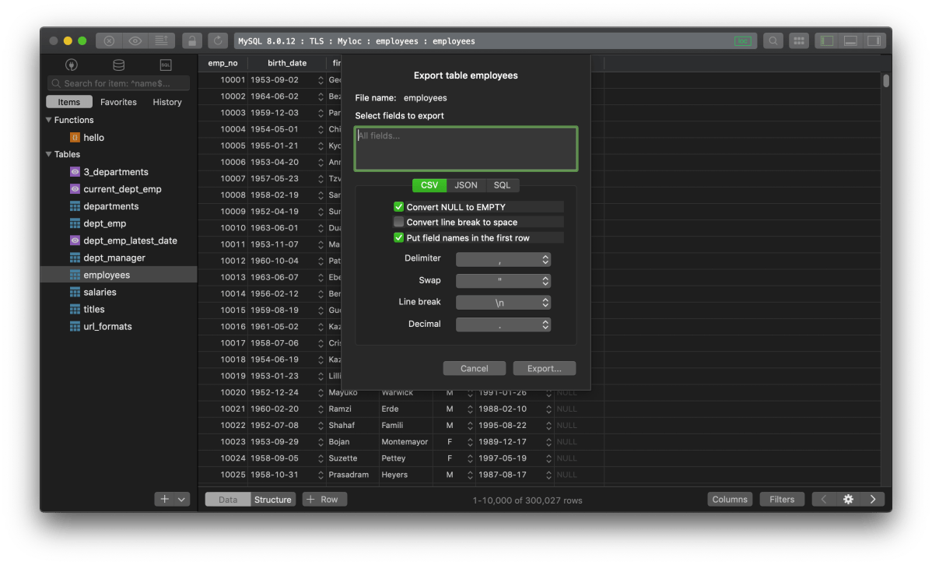Click the green loc connection badge
932x565 pixels.
tap(743, 41)
